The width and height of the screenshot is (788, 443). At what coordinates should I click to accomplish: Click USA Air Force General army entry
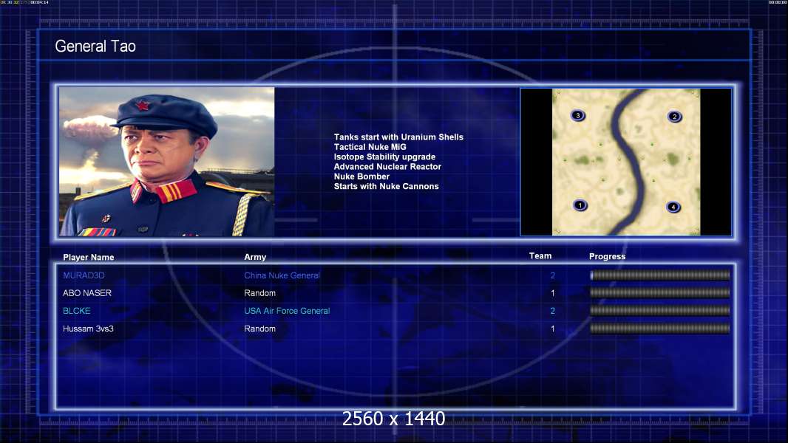click(x=287, y=311)
